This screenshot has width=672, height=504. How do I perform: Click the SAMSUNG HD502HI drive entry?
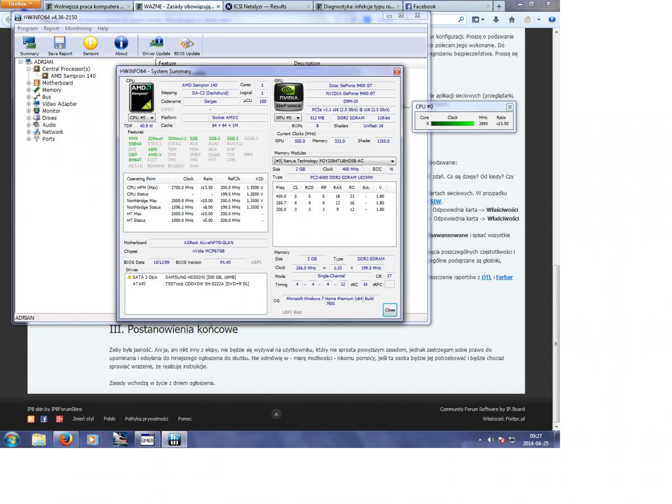click(194, 277)
